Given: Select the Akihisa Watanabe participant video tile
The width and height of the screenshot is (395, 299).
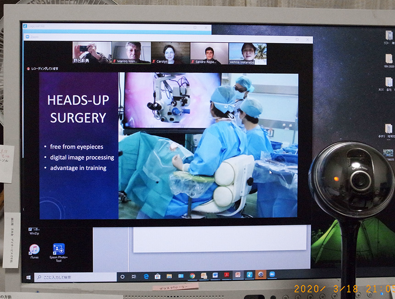Looking at the screenshot, I should 248,54.
